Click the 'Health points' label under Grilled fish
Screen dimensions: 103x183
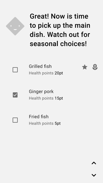(41, 73)
